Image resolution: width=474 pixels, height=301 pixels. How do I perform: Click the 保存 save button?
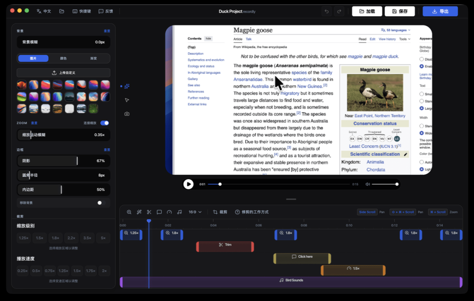[x=399, y=11]
